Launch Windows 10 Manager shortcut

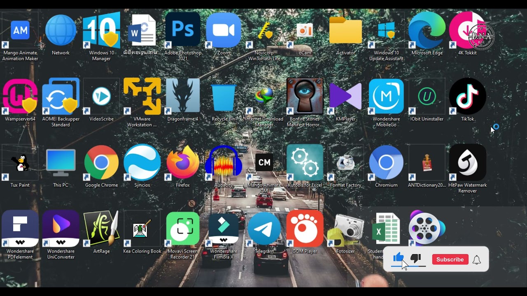[x=101, y=31]
